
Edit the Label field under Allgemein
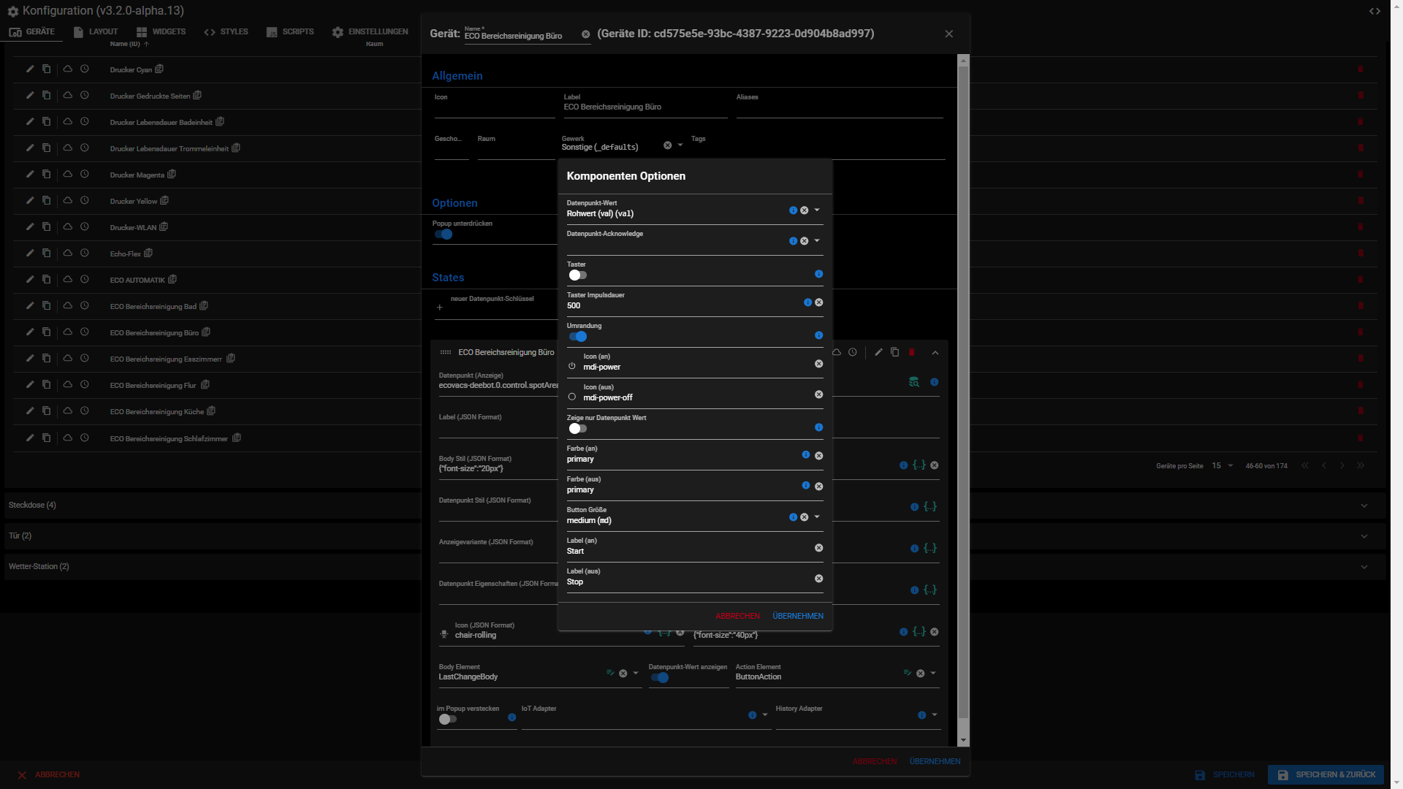coord(645,107)
